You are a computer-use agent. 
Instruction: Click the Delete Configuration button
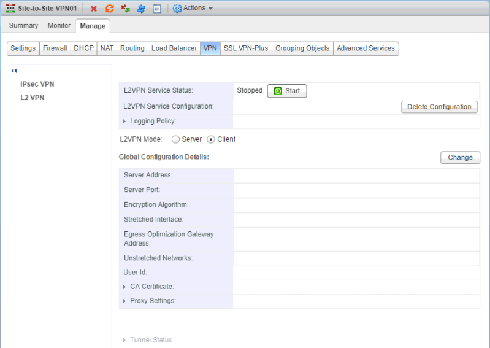point(439,107)
